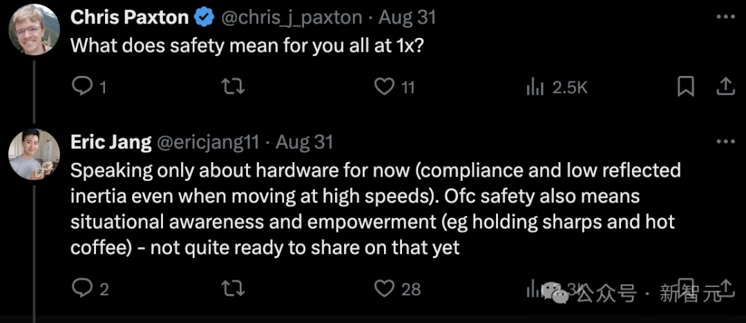This screenshot has height=323, width=746.
Task: Open Eric Jang's profile avatar
Action: (x=33, y=155)
